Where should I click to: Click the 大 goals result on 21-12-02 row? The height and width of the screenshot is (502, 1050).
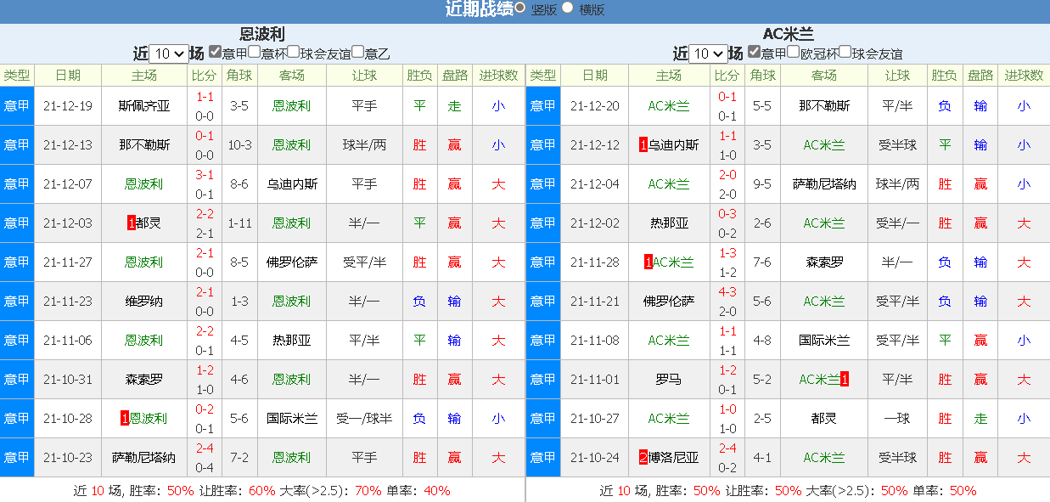1024,223
